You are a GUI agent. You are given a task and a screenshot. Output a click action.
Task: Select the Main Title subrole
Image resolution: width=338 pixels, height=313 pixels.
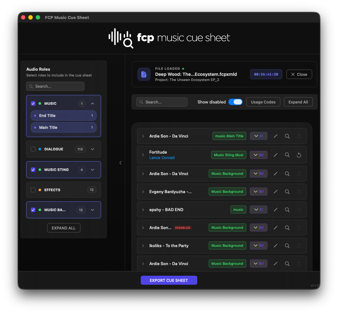tap(64, 127)
